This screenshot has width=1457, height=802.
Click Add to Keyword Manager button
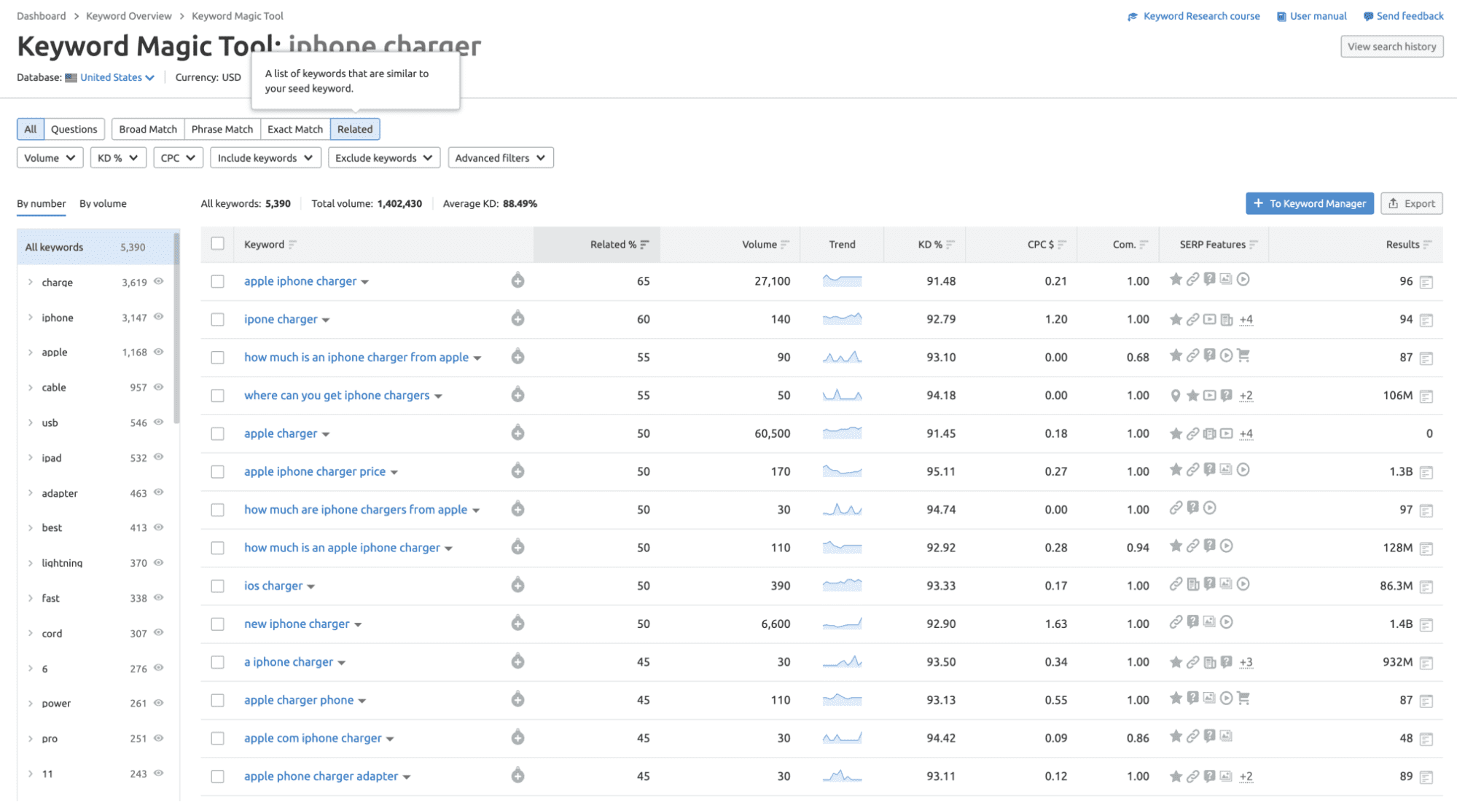[1308, 203]
